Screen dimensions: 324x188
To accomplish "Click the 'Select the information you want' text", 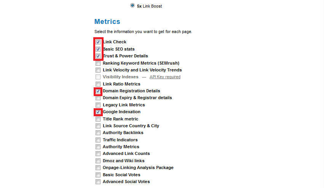I will 143,32.
